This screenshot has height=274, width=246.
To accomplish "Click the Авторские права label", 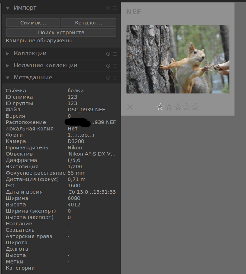I will click(x=29, y=236).
